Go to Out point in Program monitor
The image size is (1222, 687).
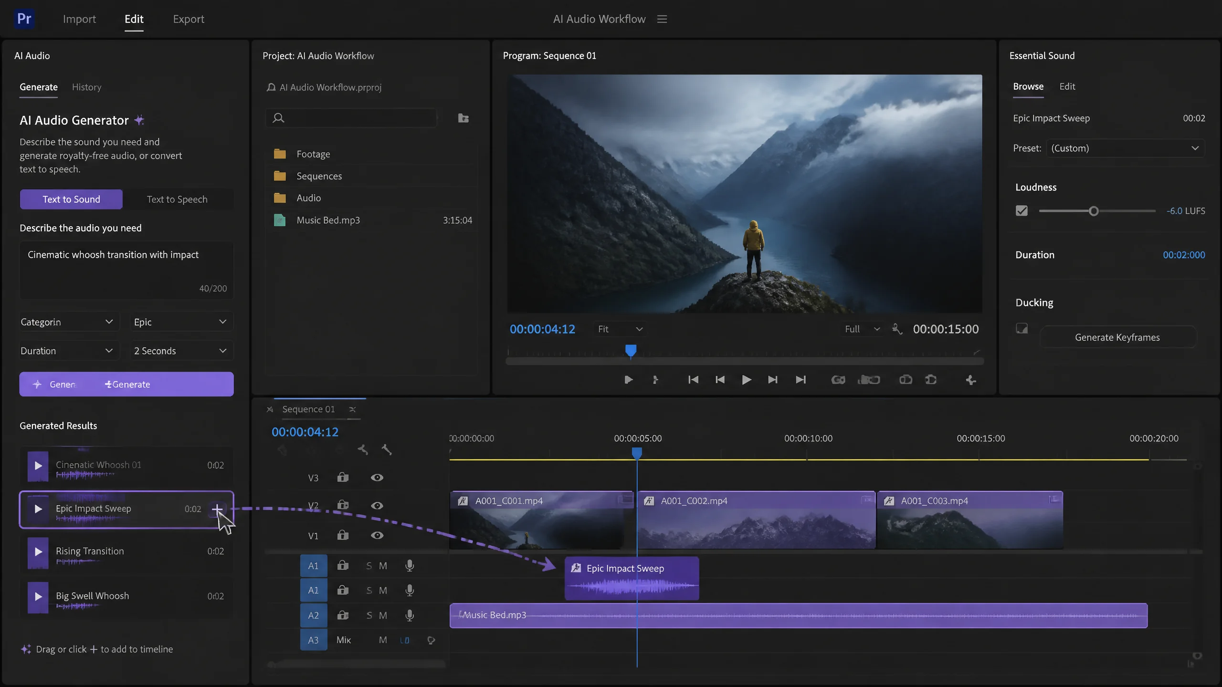[801, 380]
